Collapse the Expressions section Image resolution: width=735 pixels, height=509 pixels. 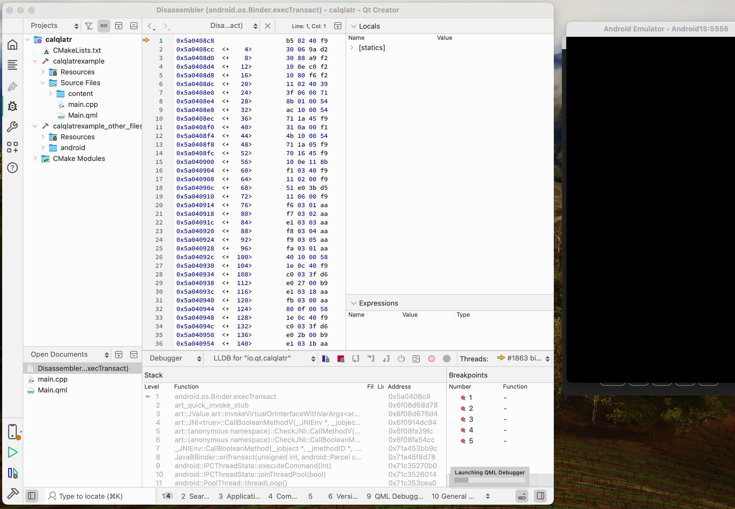(x=353, y=303)
